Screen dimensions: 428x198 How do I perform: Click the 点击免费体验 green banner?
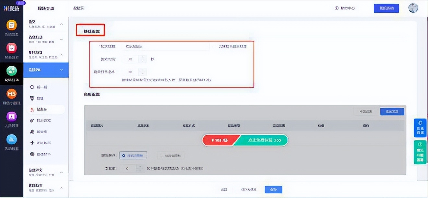coord(261,140)
